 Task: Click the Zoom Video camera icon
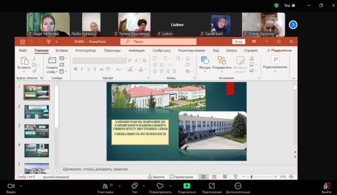11,185
